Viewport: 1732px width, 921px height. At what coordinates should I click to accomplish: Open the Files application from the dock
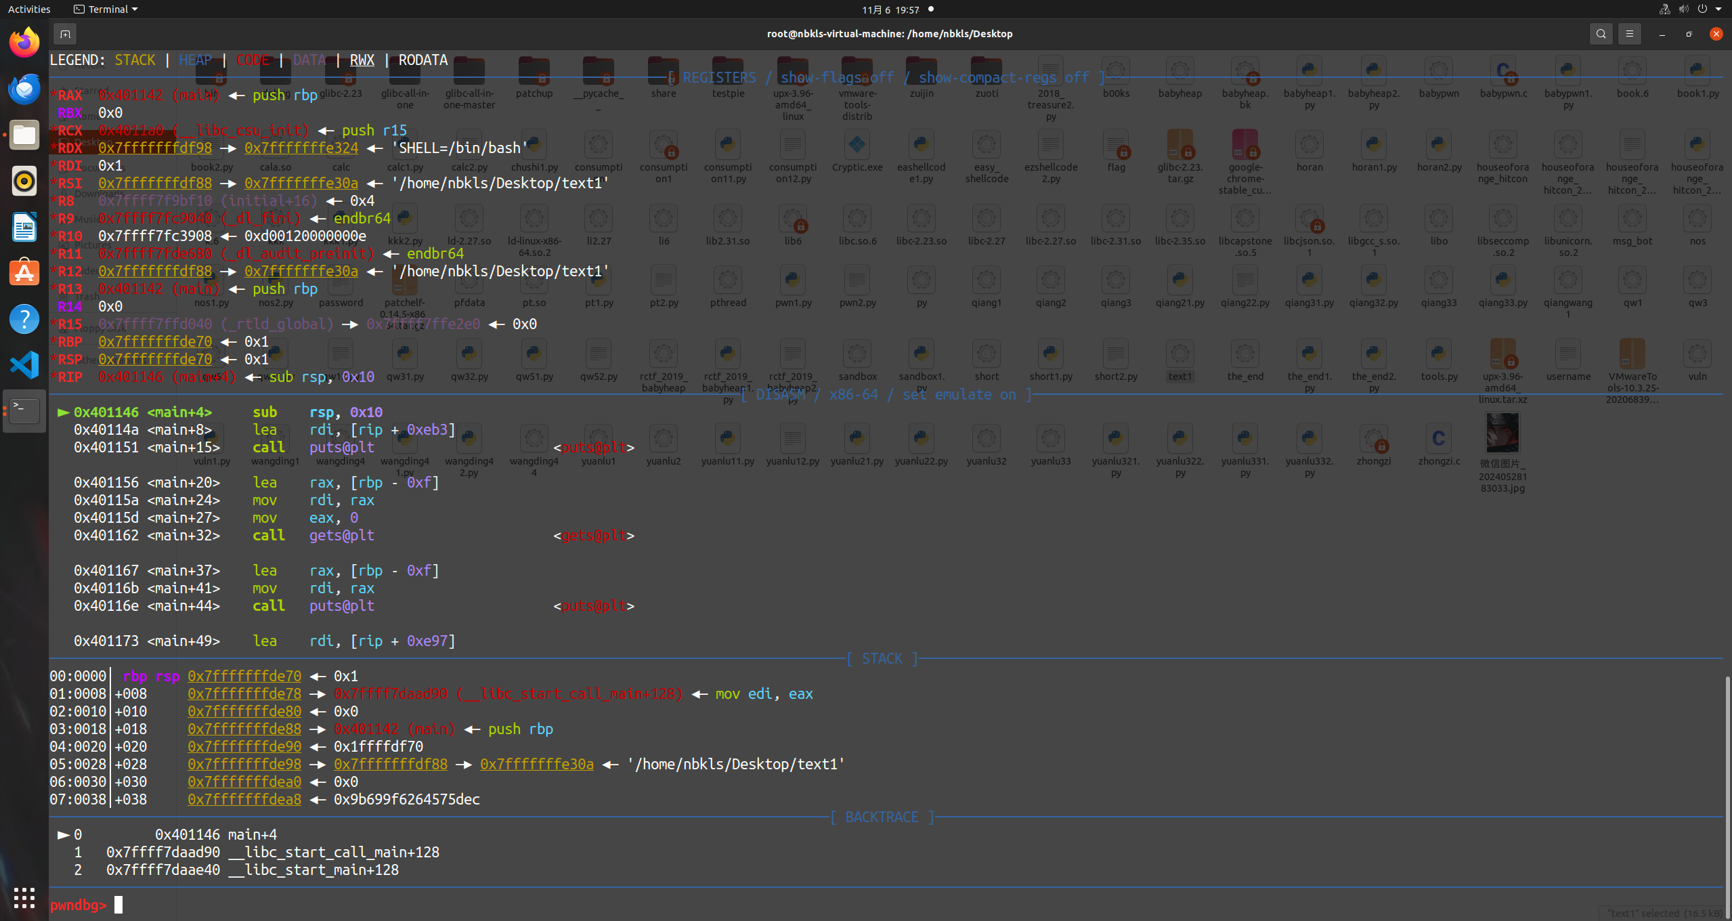[x=24, y=135]
